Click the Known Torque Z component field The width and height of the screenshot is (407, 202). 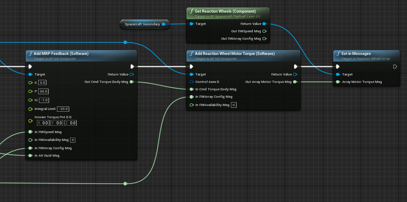tap(70, 123)
